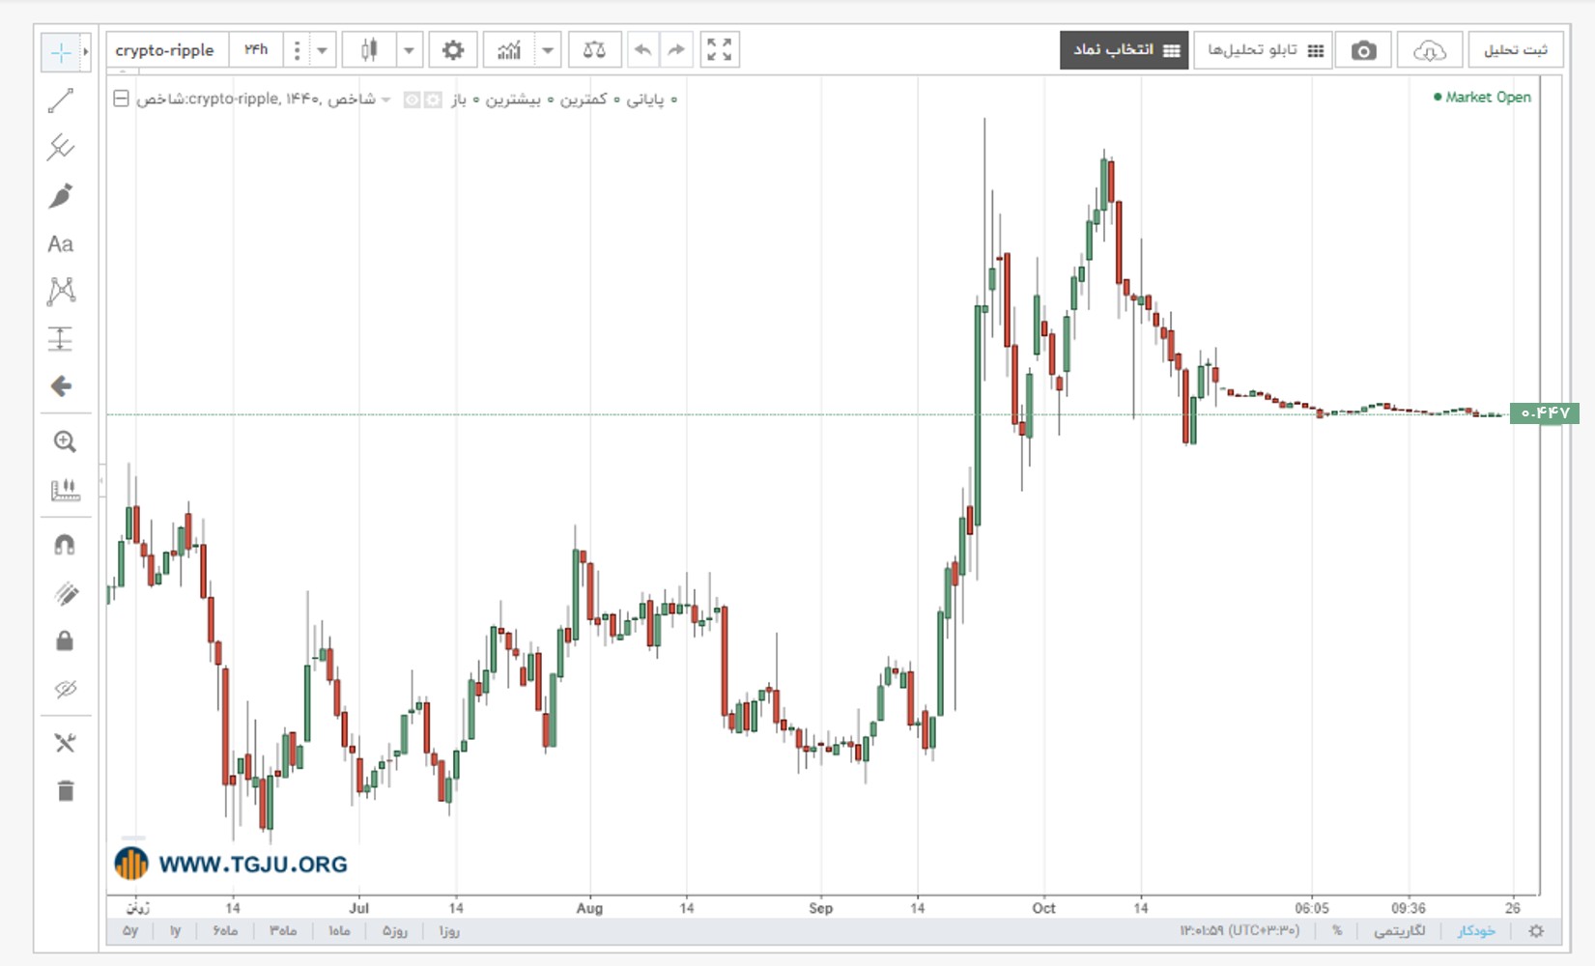Select the Aa text annotation tool
Screen dimensions: 1595x966
tap(61, 243)
